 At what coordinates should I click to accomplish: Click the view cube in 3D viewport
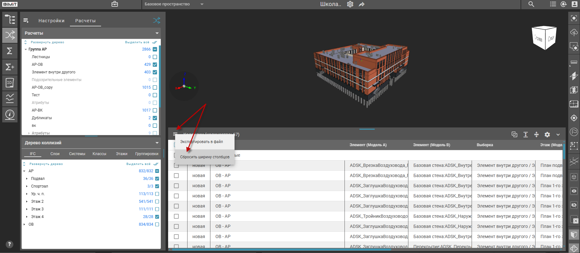click(544, 38)
